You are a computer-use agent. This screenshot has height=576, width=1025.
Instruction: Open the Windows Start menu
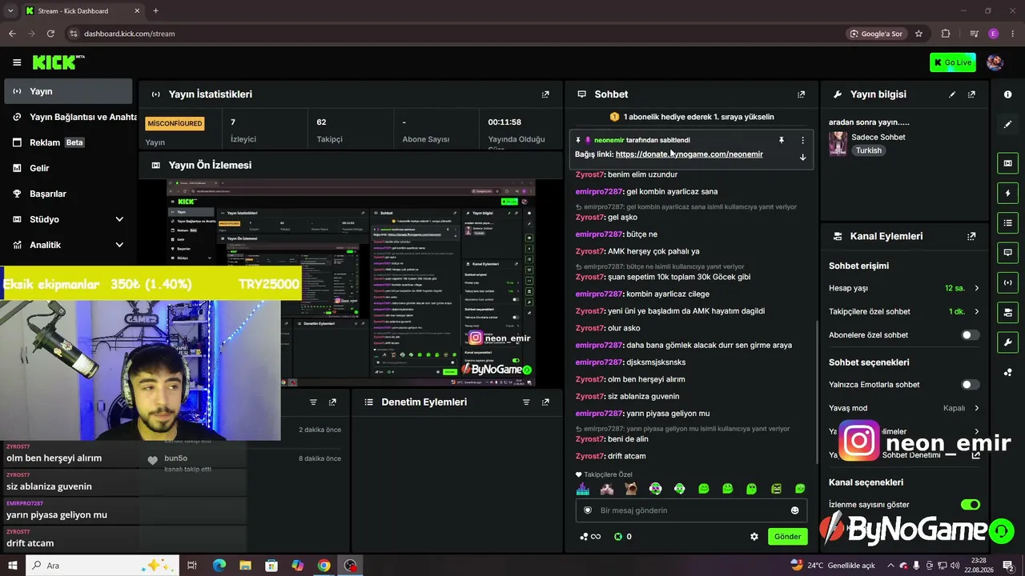click(13, 566)
